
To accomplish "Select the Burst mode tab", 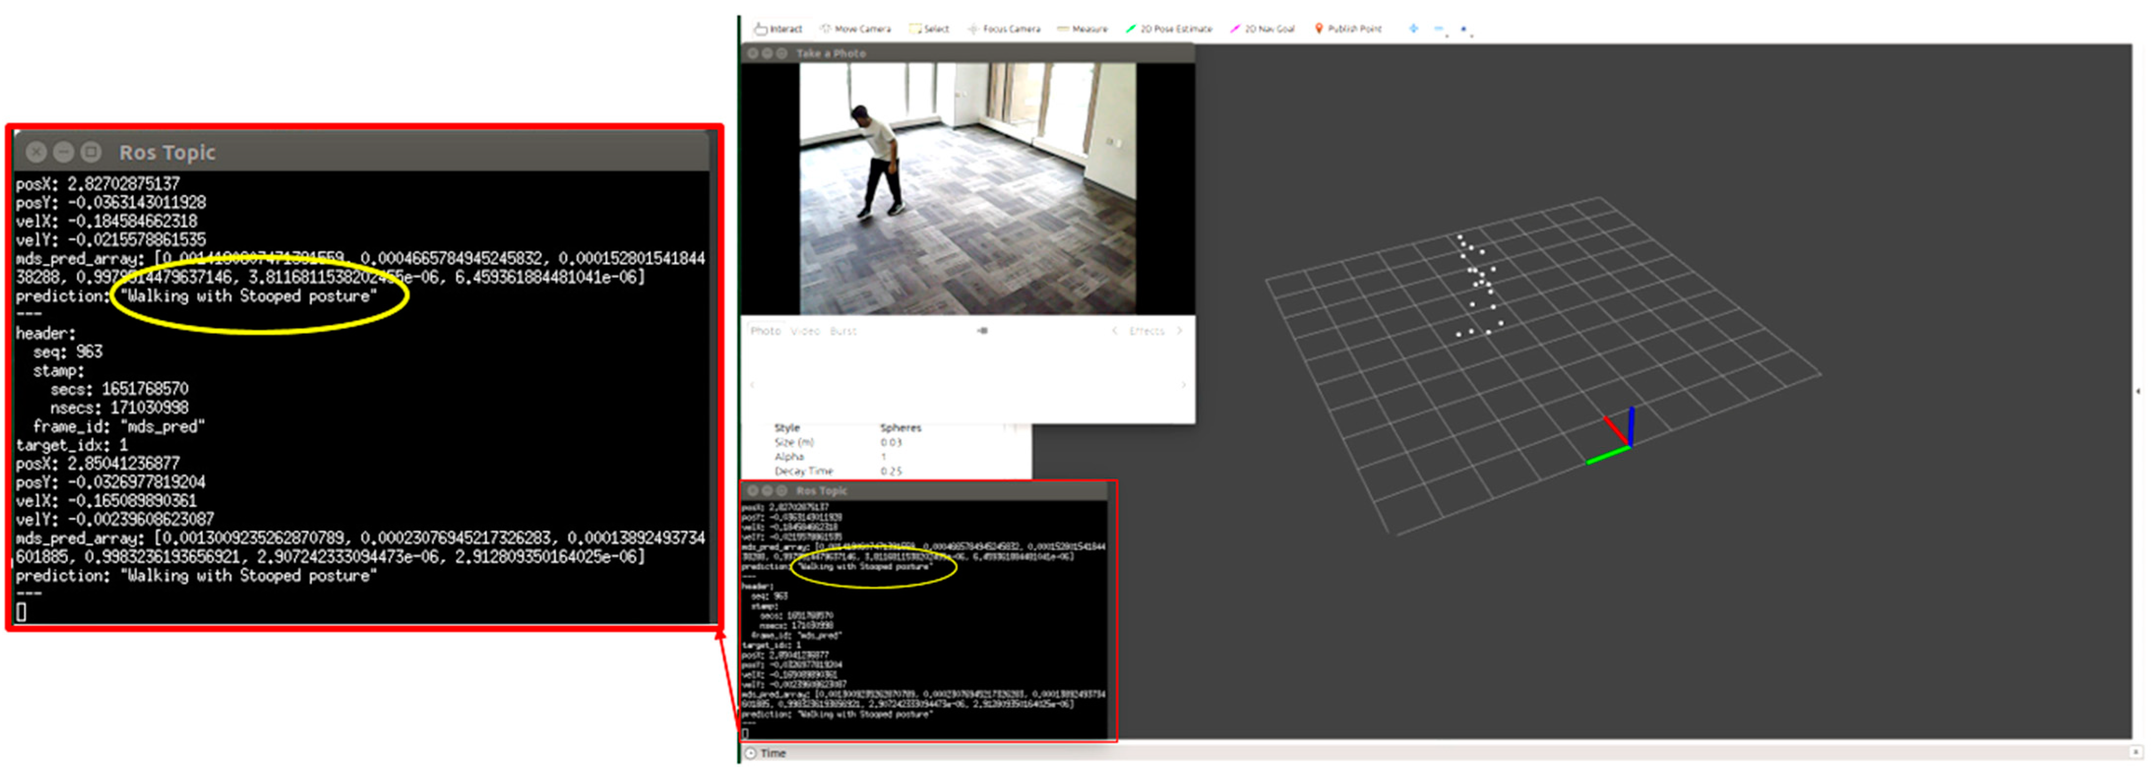I will 843,331.
